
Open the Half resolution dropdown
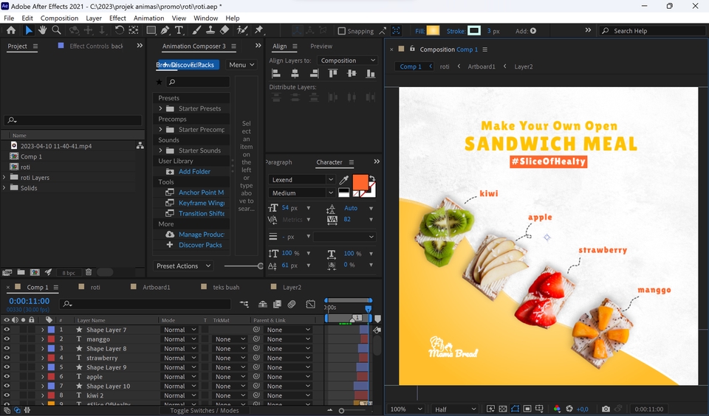[454, 409]
